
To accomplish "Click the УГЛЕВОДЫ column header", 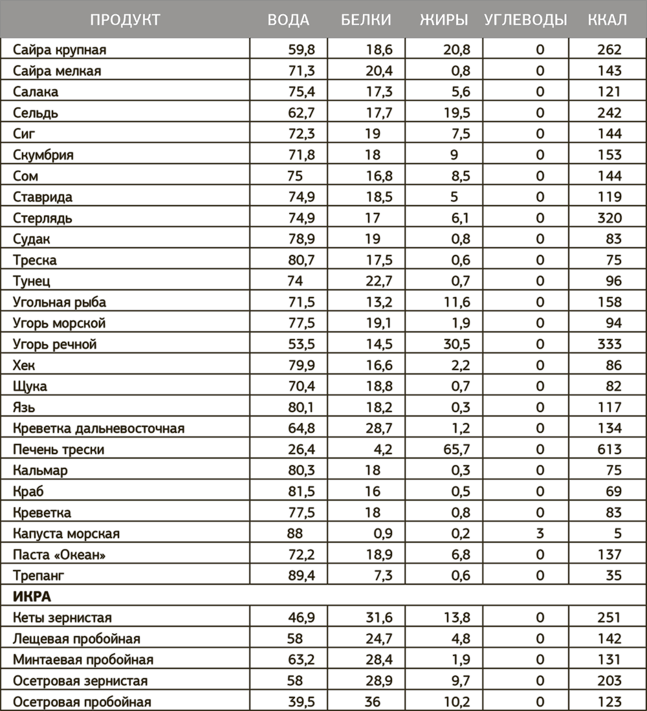I will [x=525, y=20].
